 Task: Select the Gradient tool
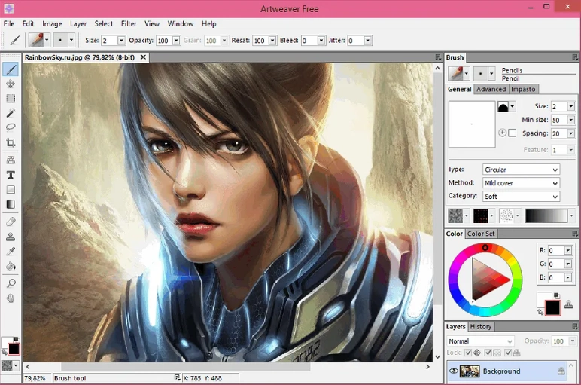[x=11, y=204]
